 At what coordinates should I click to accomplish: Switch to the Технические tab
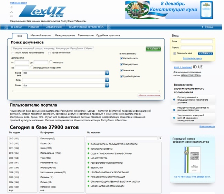click(x=86, y=35)
